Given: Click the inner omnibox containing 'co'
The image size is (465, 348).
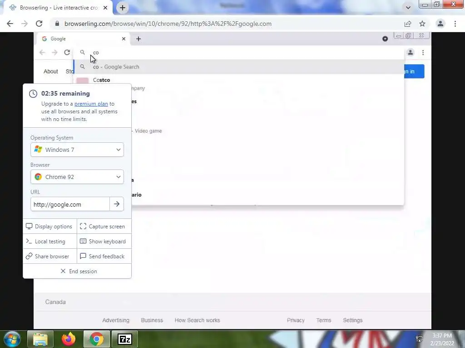Looking at the screenshot, I should pyautogui.click(x=239, y=53).
